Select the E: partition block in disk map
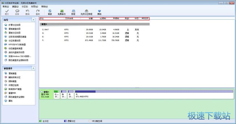 (x=71, y=94)
